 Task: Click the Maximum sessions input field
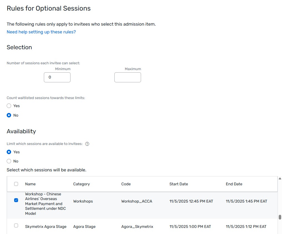click(x=128, y=77)
